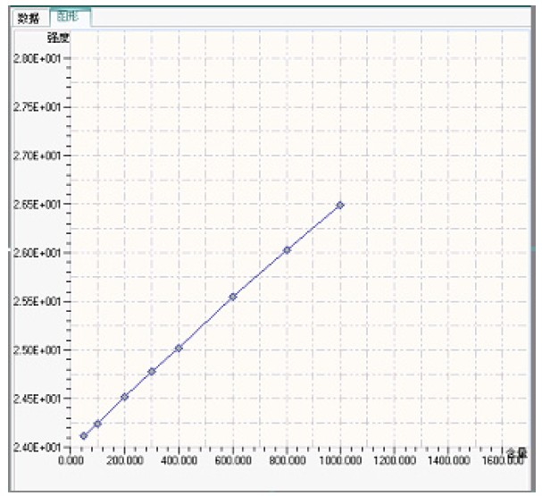This screenshot has height=496, width=542.
Task: Click the 2.55E+001 y-axis label
Action: (x=37, y=301)
